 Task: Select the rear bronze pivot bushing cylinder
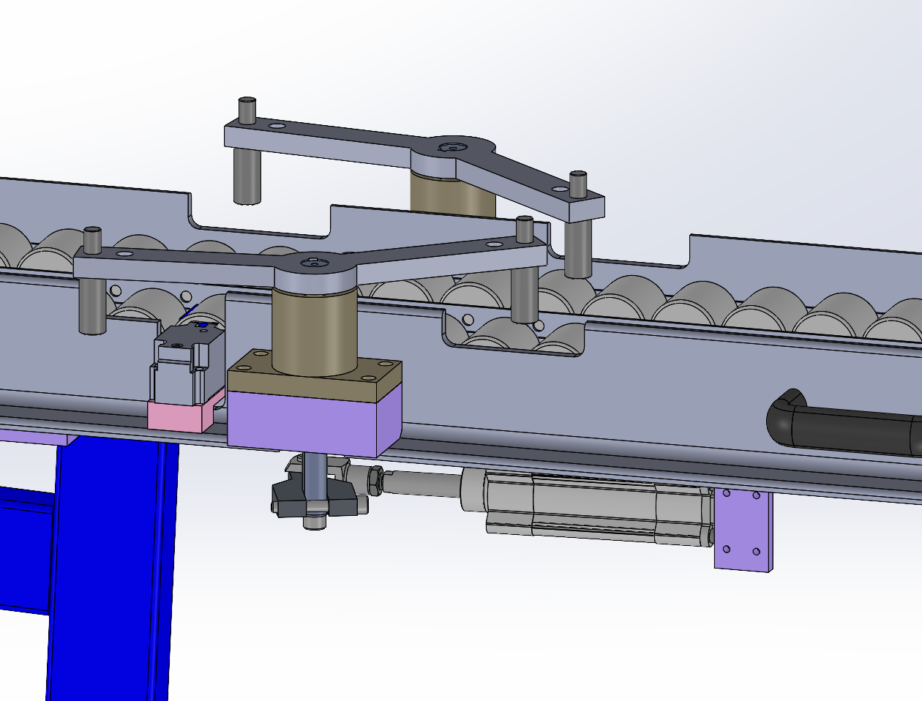click(452, 196)
